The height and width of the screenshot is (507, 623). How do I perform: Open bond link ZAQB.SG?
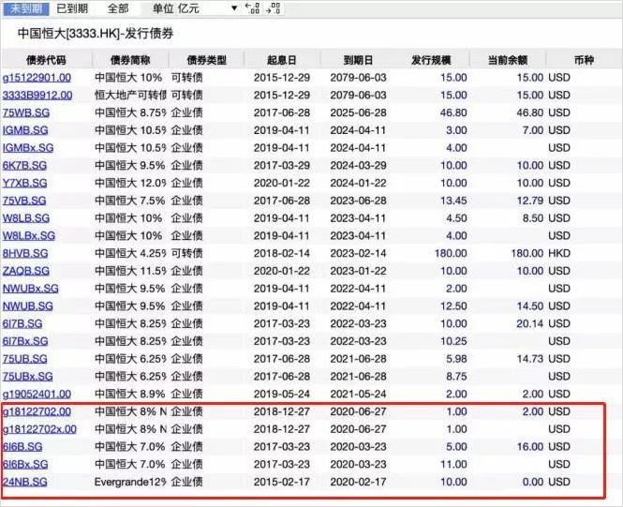[x=26, y=271]
